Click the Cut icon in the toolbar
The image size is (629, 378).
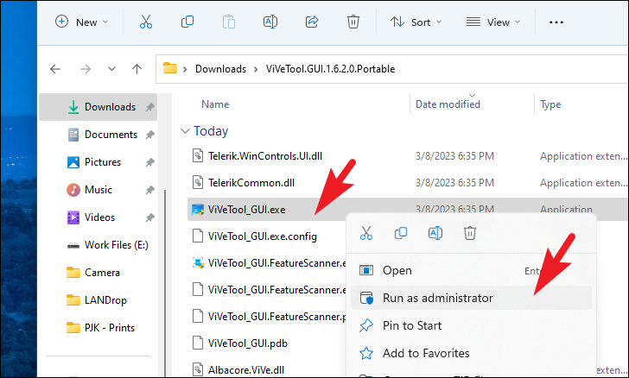click(x=146, y=22)
